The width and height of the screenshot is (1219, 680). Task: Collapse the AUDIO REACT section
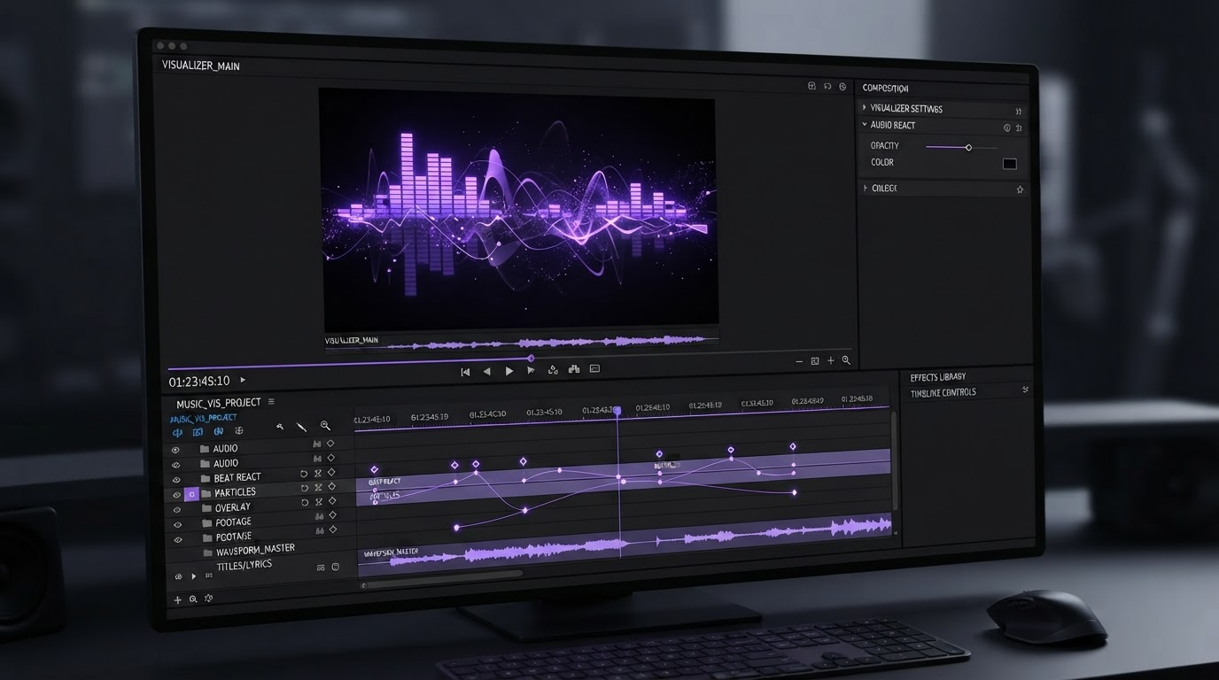click(x=865, y=125)
